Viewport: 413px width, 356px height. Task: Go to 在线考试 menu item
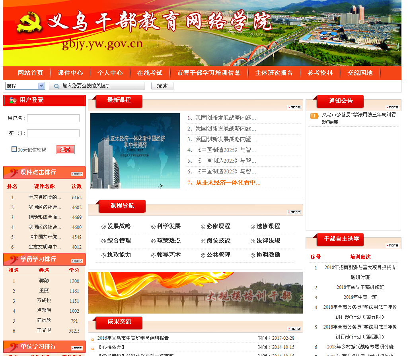pyautogui.click(x=150, y=73)
